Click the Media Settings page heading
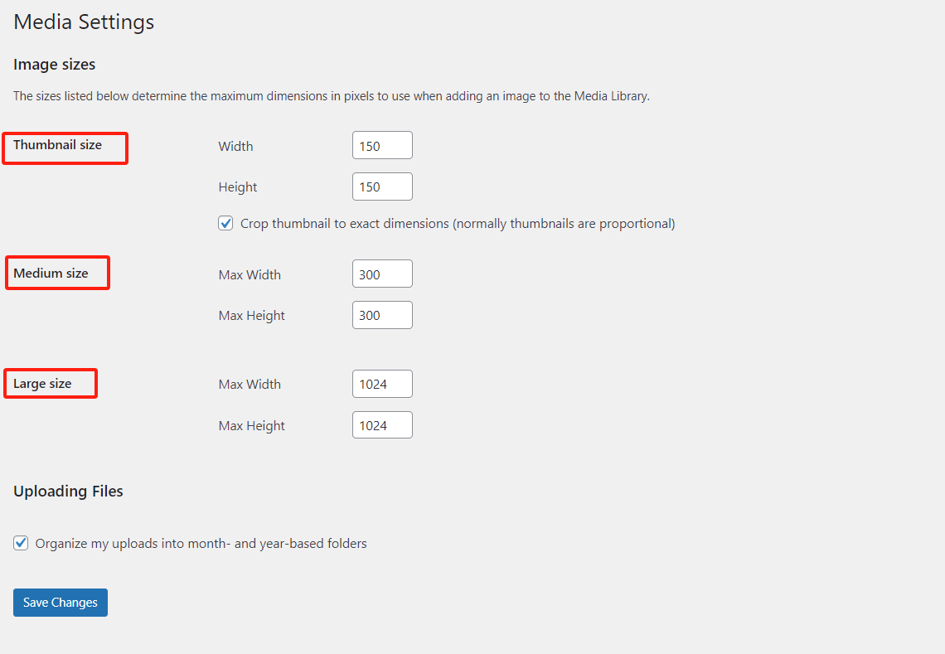 tap(84, 22)
